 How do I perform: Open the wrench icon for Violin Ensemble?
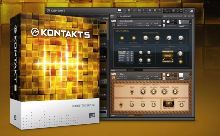(113, 21)
